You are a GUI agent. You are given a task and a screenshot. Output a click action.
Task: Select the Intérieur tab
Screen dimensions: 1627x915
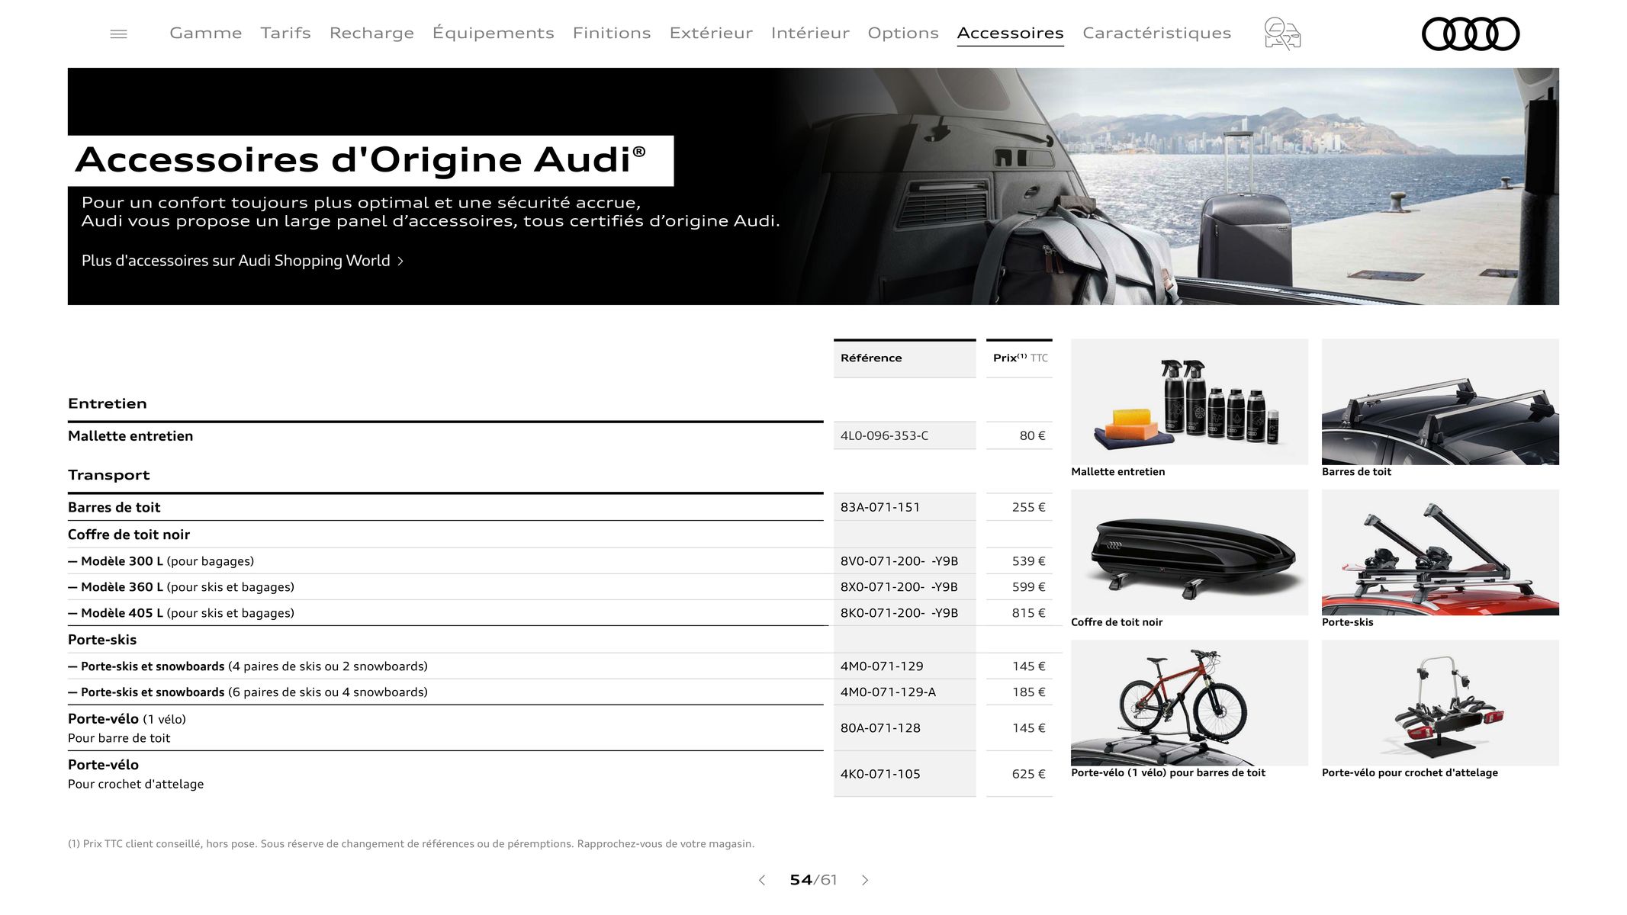(810, 33)
